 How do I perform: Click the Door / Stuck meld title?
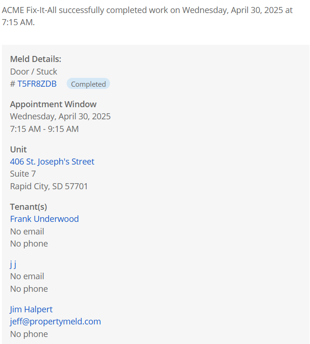click(x=34, y=72)
